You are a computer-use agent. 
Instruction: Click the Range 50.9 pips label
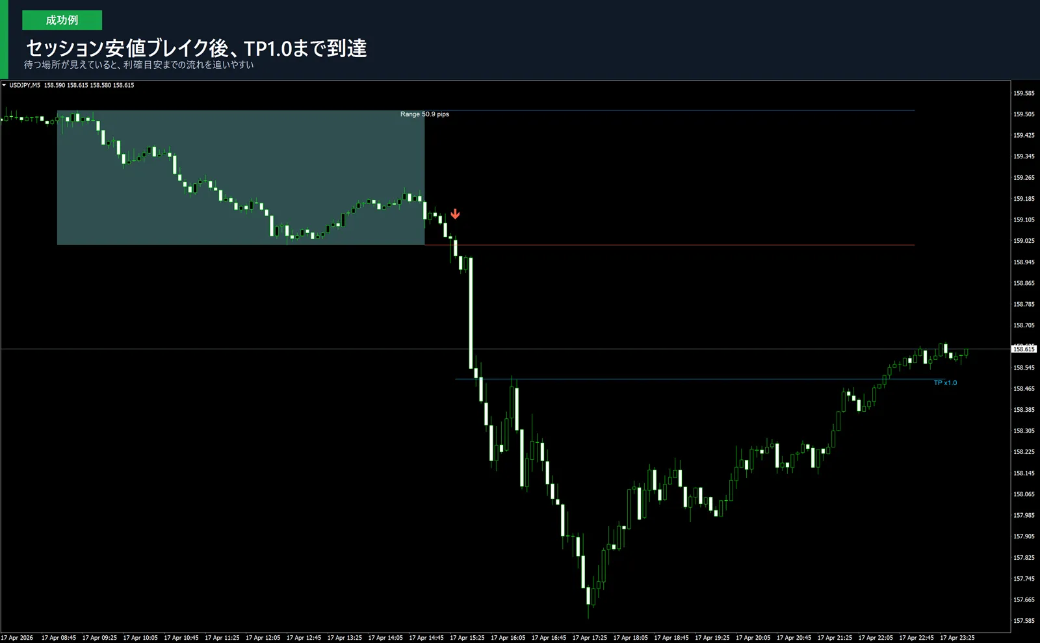click(424, 114)
